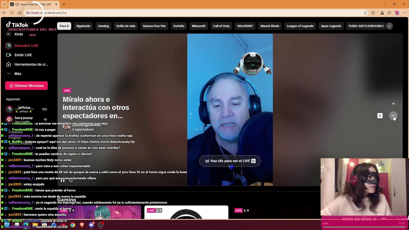Select the Estilo de vida category tab
The image size is (409, 230).
126,26
